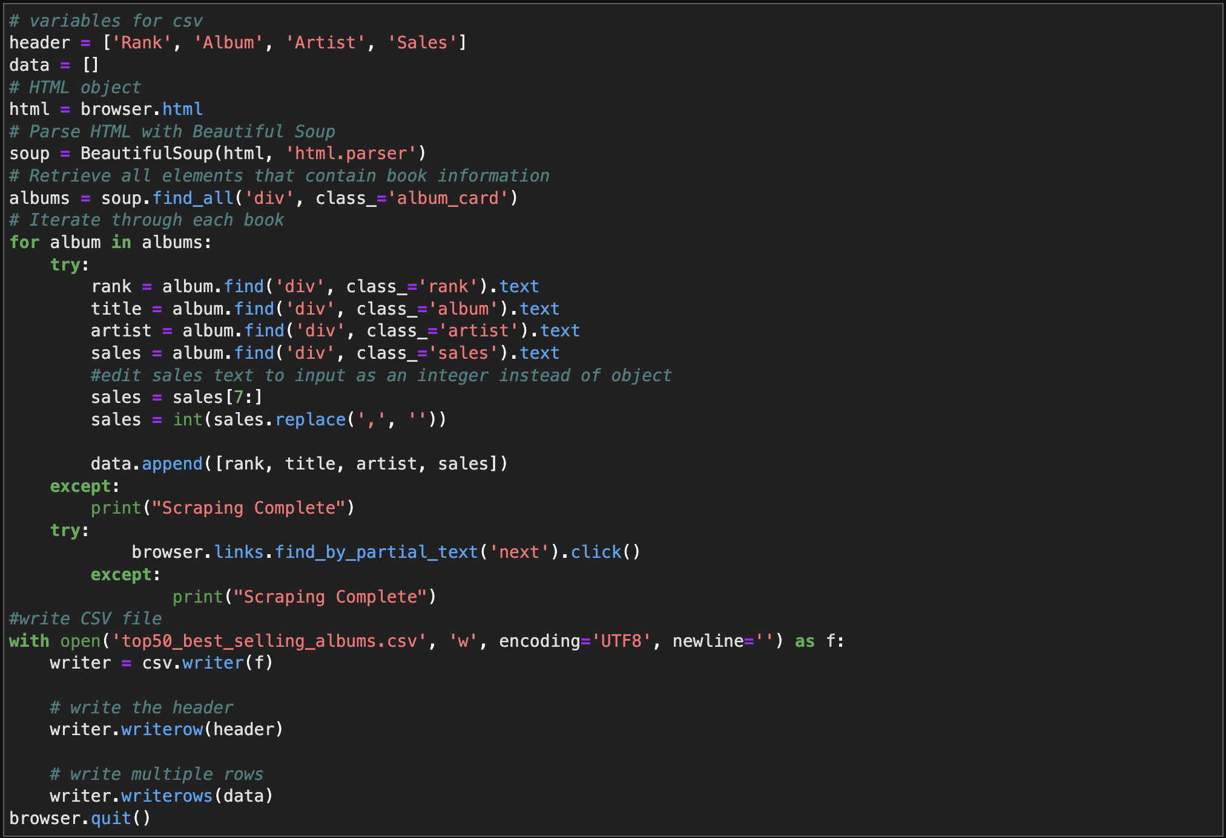The image size is (1226, 838).
Task: Click the first print "Scraping Complete" line
Action: (x=223, y=508)
